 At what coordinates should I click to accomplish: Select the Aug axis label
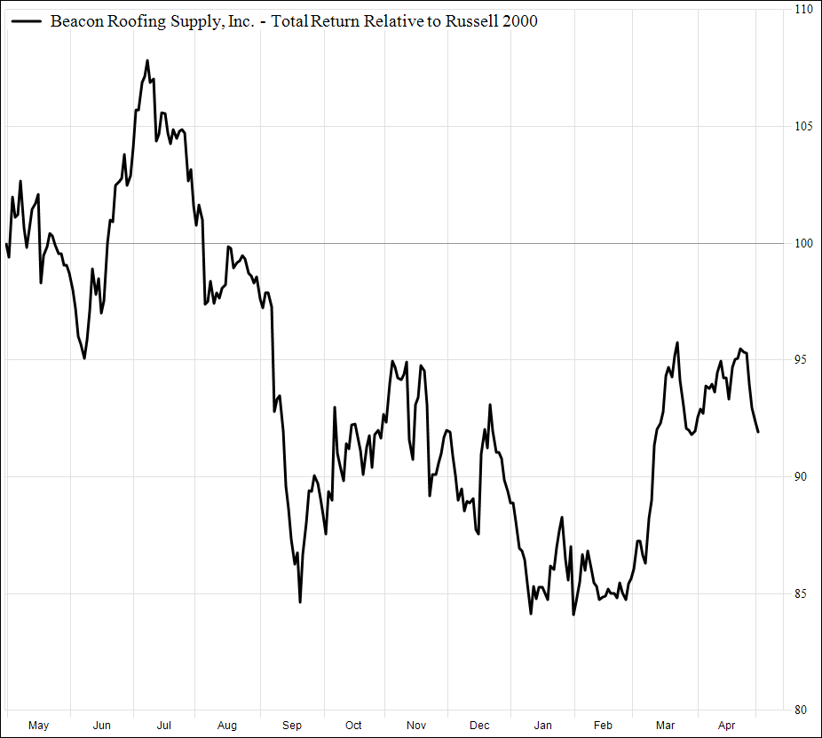[227, 725]
